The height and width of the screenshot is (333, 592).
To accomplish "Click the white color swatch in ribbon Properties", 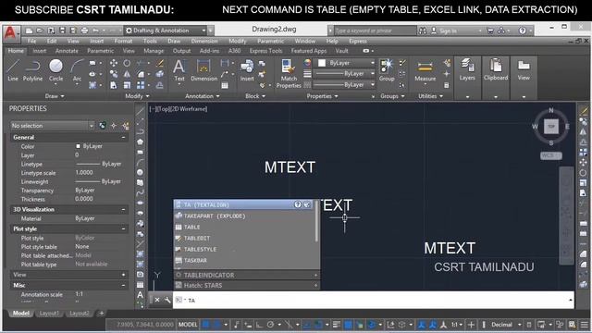I will coord(322,63).
